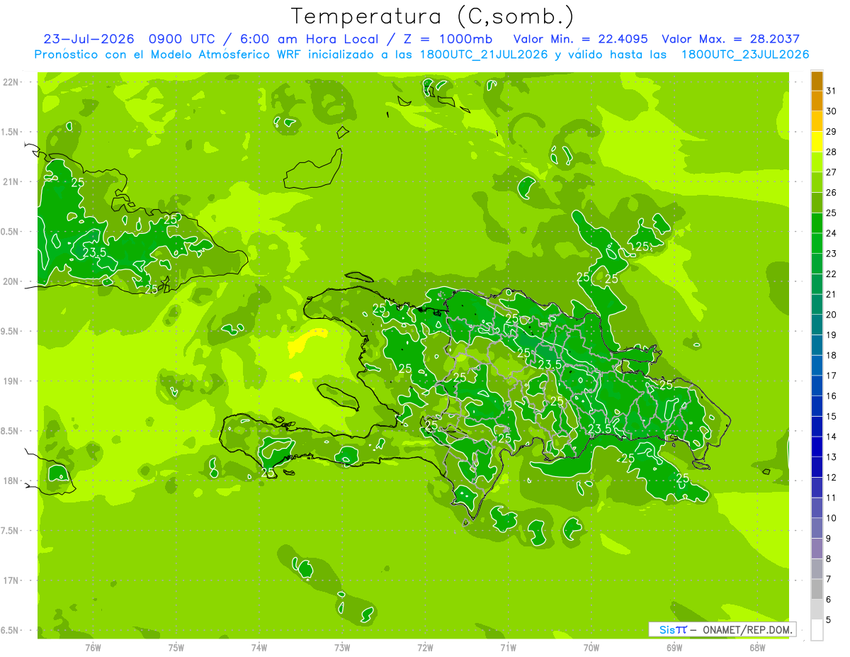Click the Great Inagua island outline near 21N

[312, 169]
